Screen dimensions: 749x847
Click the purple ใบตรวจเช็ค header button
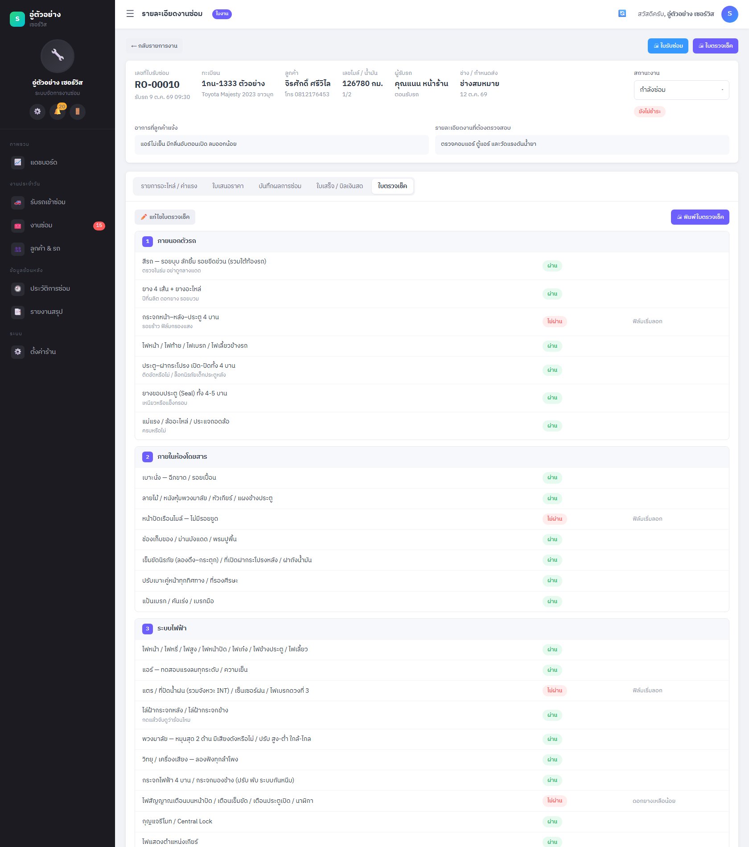click(715, 46)
